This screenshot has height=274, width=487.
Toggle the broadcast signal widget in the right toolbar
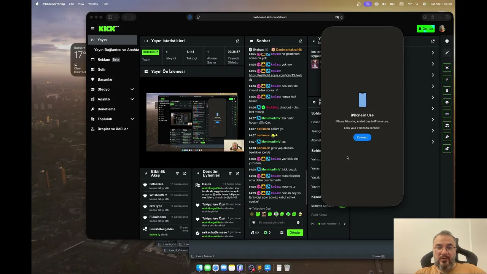pos(447,114)
